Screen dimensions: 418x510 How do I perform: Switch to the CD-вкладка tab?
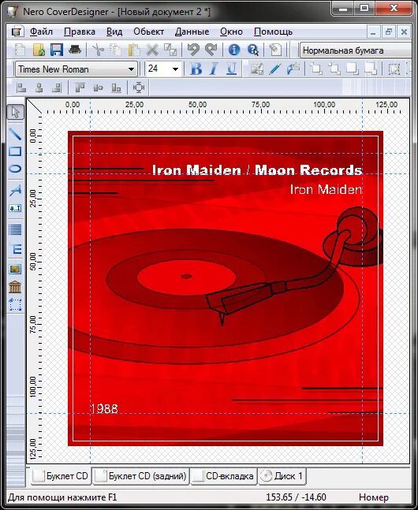click(224, 476)
